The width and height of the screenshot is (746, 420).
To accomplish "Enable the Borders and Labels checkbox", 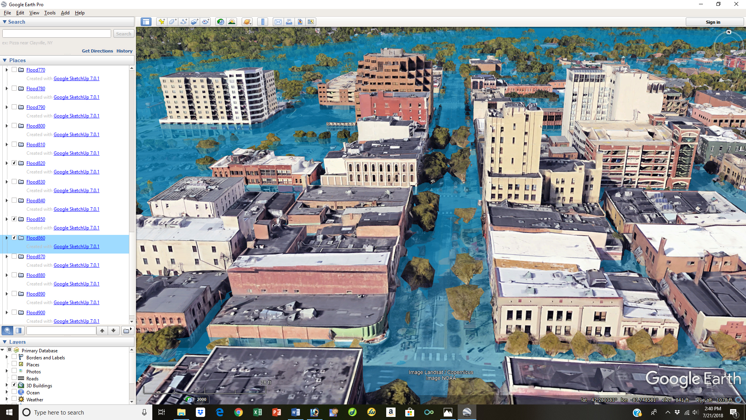I will coord(14,357).
